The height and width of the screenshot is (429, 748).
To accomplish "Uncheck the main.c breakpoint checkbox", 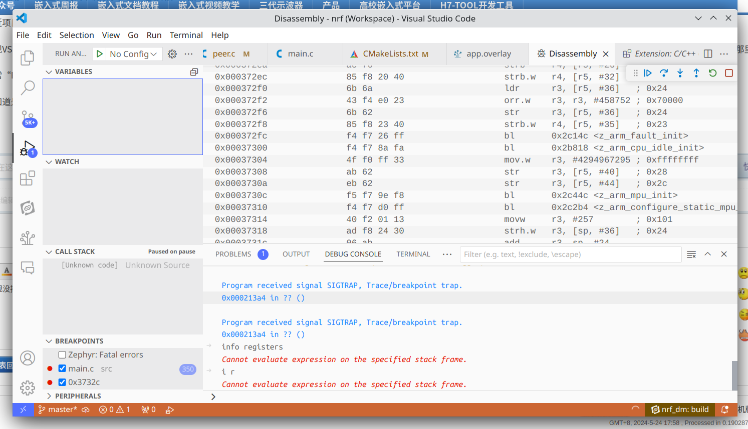I will pos(62,368).
